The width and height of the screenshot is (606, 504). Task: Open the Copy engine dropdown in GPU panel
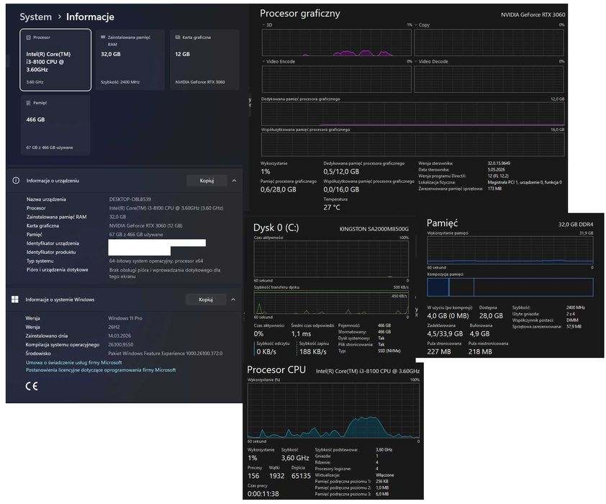(x=416, y=24)
